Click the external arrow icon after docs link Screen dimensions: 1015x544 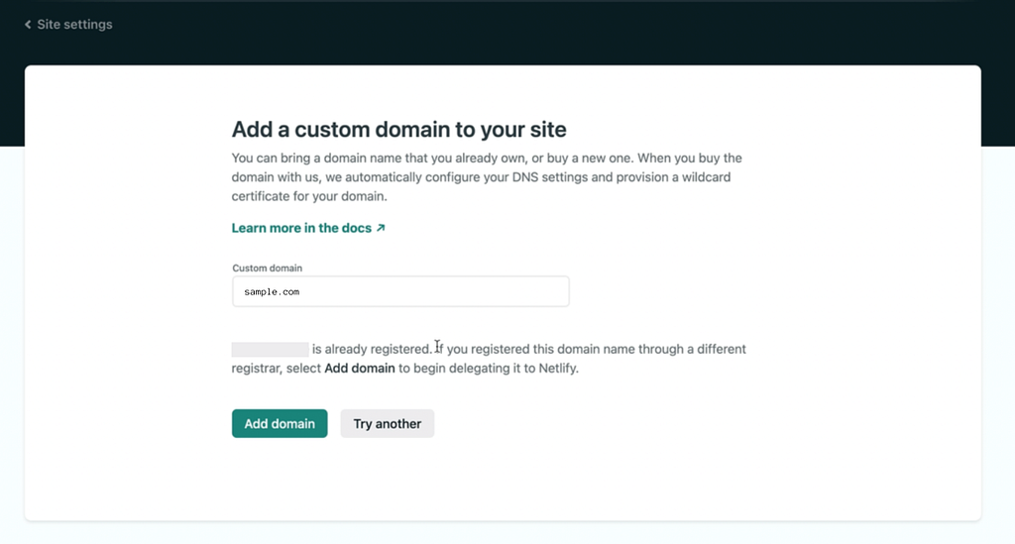381,228
